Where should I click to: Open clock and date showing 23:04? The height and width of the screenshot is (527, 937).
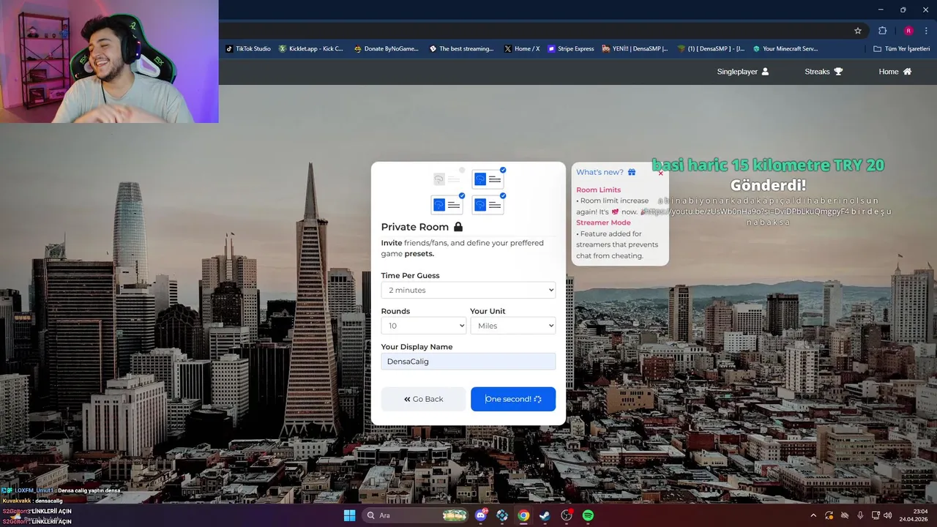[x=914, y=515]
